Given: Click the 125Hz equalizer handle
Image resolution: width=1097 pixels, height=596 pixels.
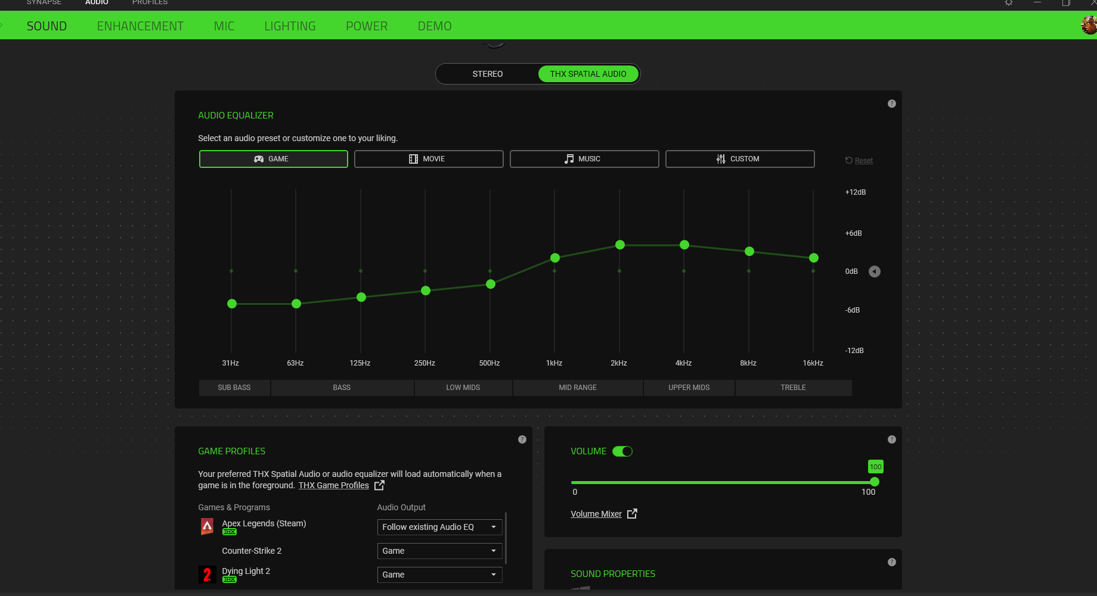Looking at the screenshot, I should coord(361,297).
